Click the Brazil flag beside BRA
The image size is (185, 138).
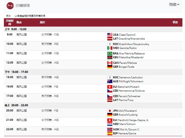(x=110, y=53)
